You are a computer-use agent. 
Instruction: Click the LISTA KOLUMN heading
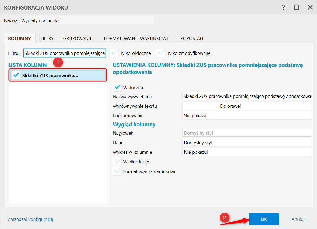coord(28,65)
